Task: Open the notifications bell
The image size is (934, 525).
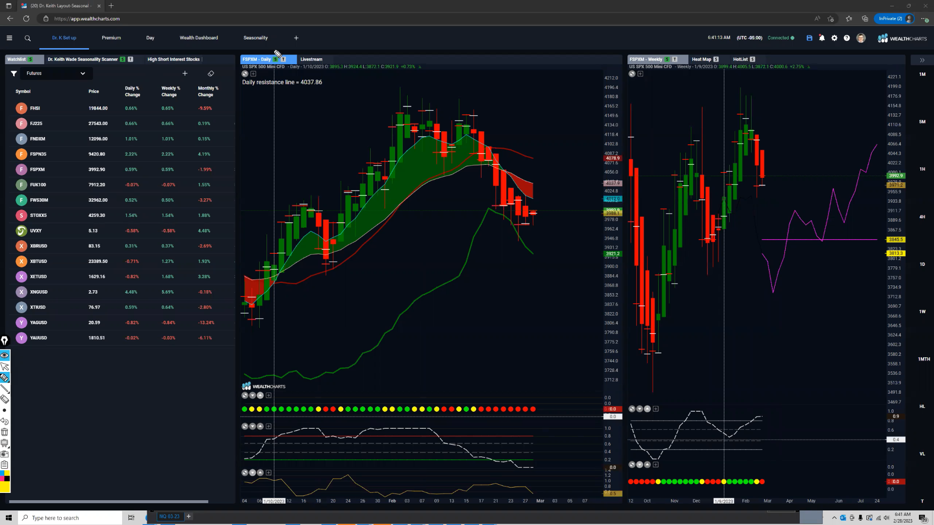Action: [822, 38]
